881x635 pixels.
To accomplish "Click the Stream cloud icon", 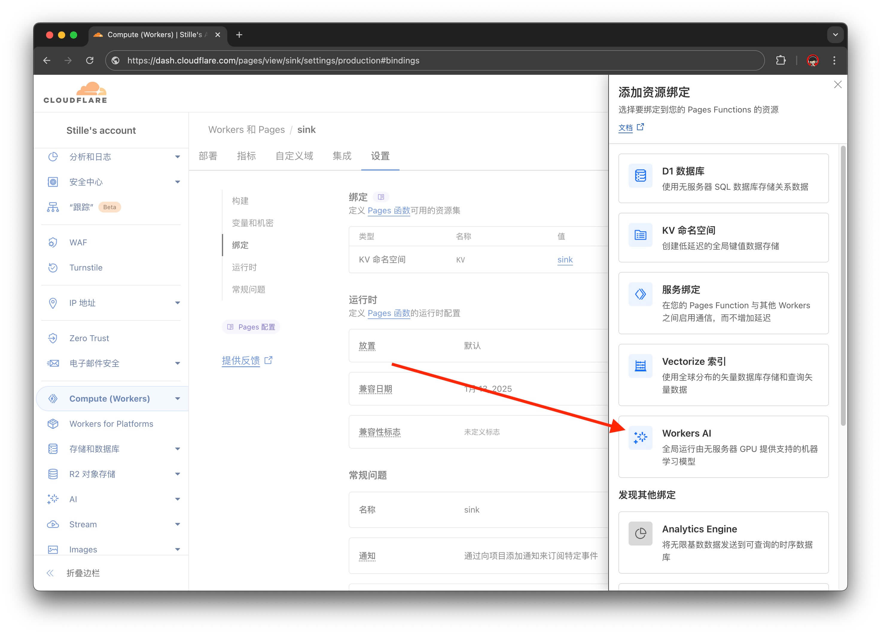I will coord(53,525).
